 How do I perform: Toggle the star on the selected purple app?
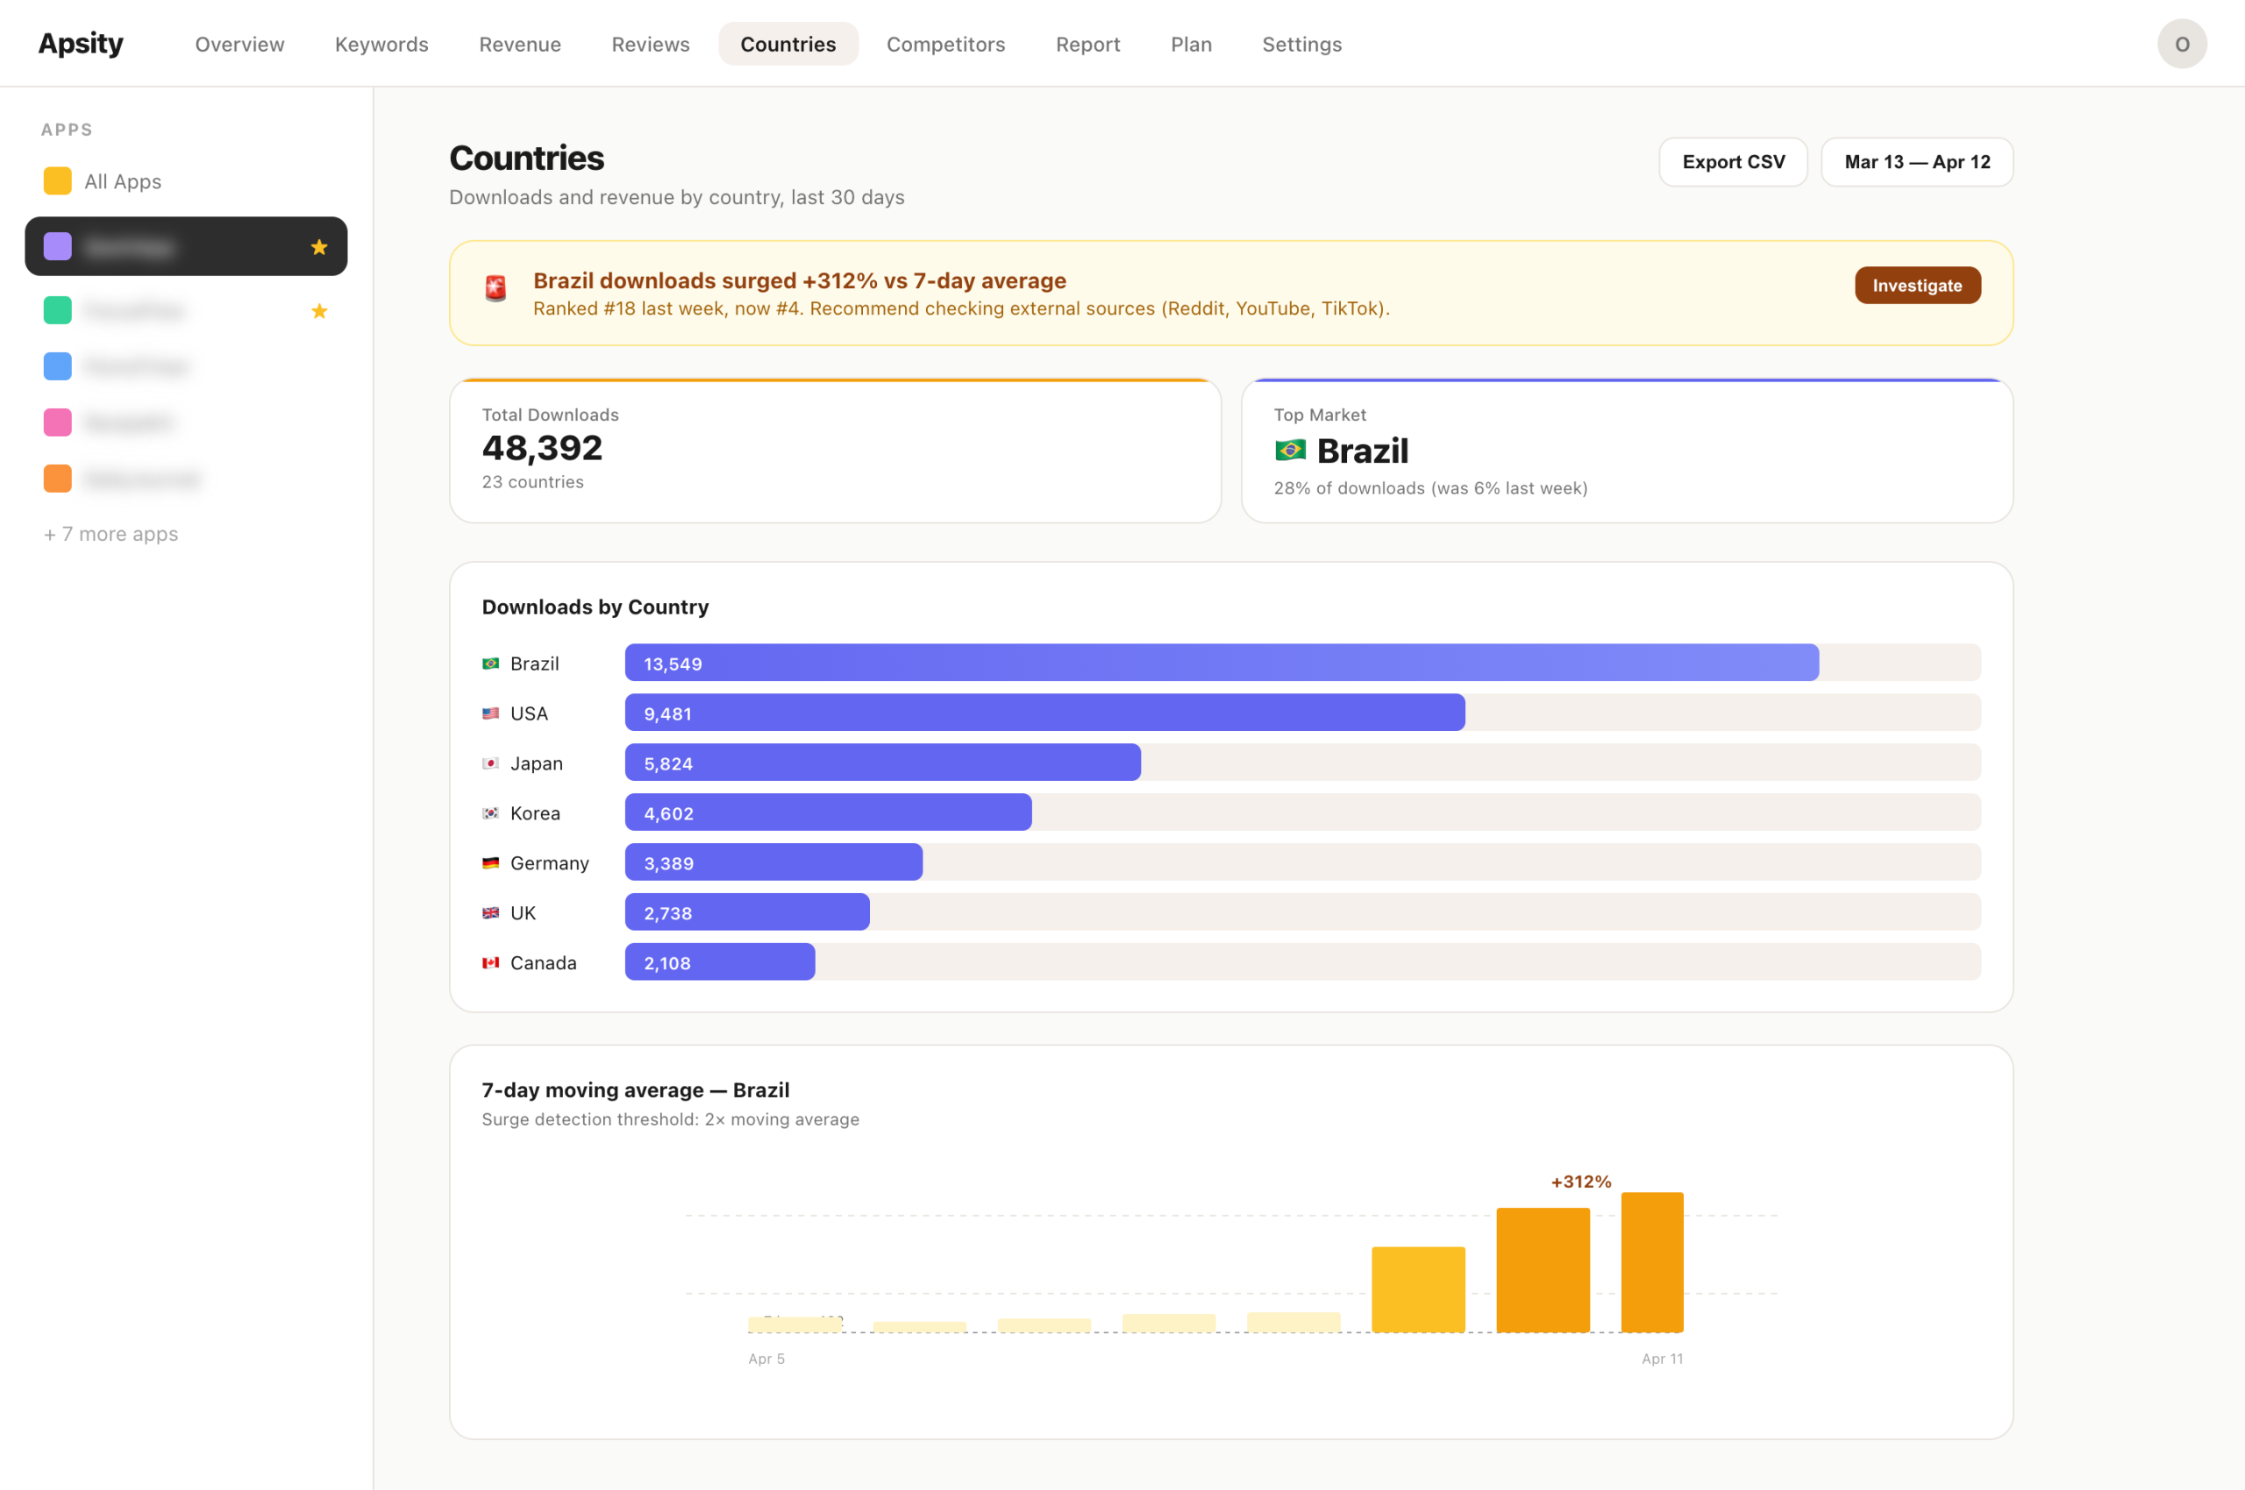click(319, 247)
